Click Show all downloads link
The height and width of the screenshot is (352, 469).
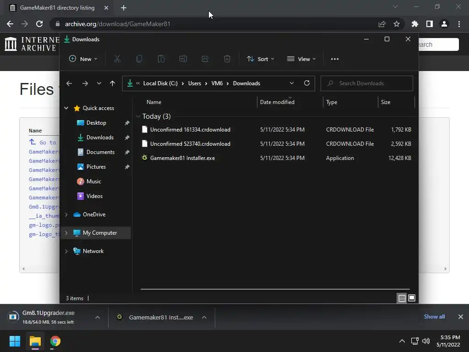[434, 317]
